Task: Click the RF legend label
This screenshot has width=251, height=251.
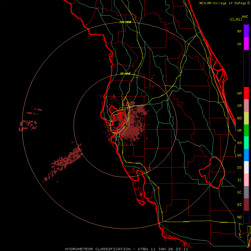Action: 239,31
